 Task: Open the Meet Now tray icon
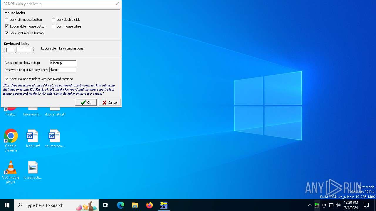click(324, 205)
